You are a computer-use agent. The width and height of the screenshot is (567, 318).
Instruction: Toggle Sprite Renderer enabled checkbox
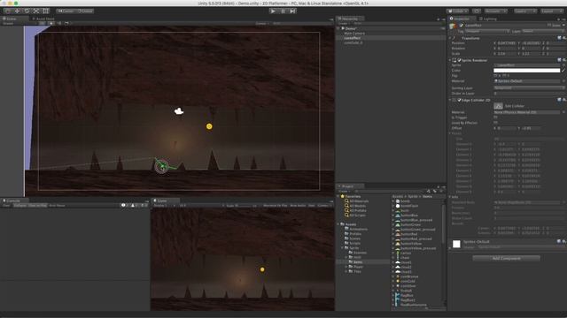(460, 60)
